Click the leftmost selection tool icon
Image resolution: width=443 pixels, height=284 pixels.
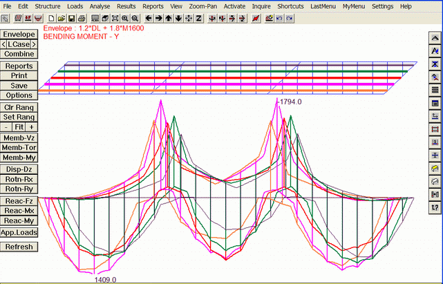[5, 19]
